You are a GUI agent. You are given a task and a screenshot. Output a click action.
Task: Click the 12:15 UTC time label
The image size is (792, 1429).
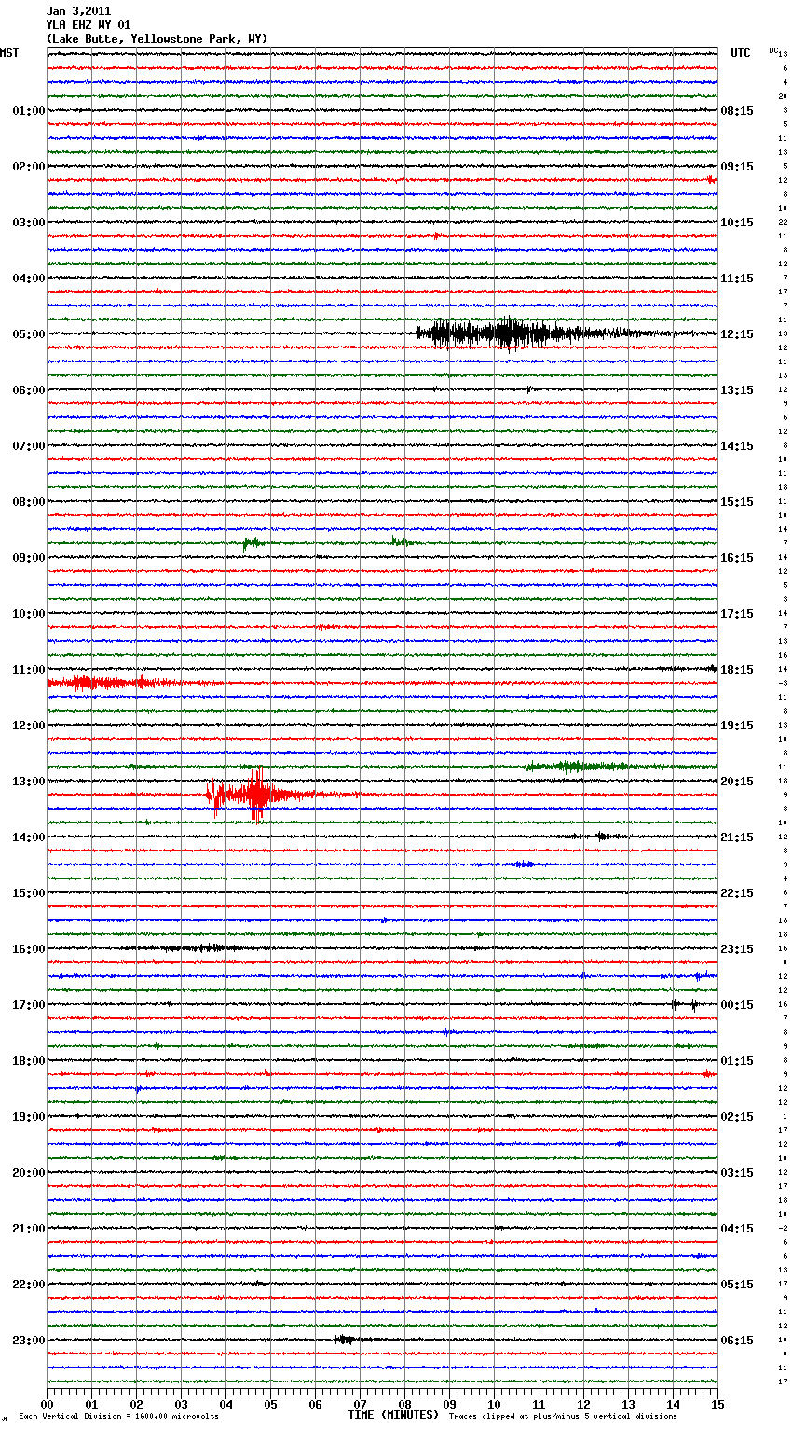tap(737, 334)
